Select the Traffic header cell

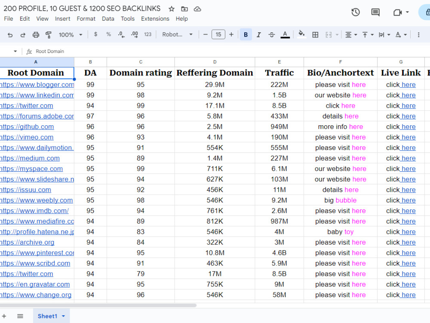point(279,73)
